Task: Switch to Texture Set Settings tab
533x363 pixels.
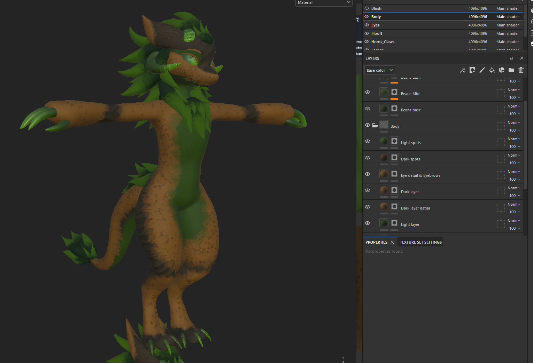Action: pyautogui.click(x=420, y=242)
